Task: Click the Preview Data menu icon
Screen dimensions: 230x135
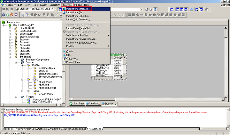Action: [x=64, y=62]
